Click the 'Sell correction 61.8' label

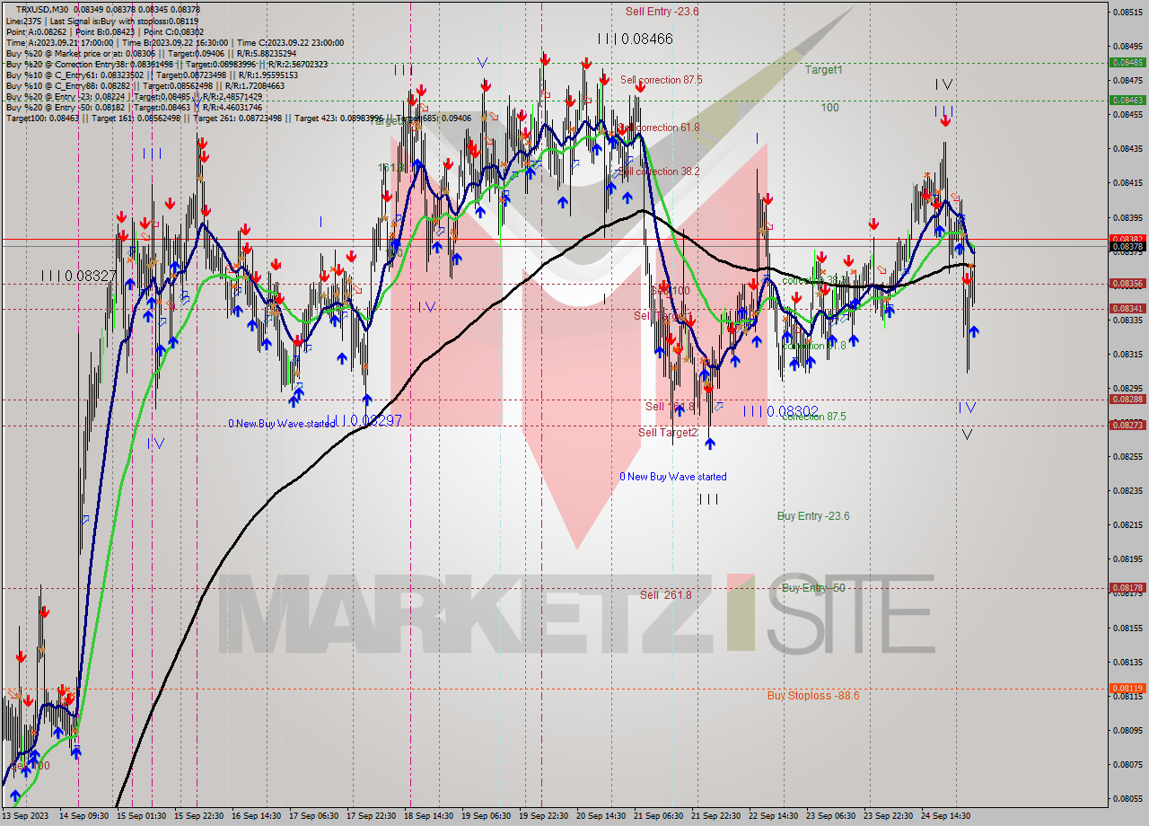pos(660,127)
